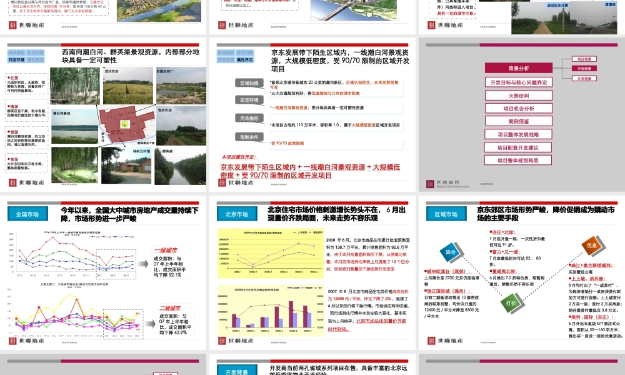Screen dimensions: 625x375
Task: Click the upper yellow chart in the 北京市场 slide
Action: coord(271,253)
